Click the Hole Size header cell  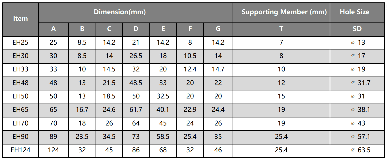coord(355,12)
